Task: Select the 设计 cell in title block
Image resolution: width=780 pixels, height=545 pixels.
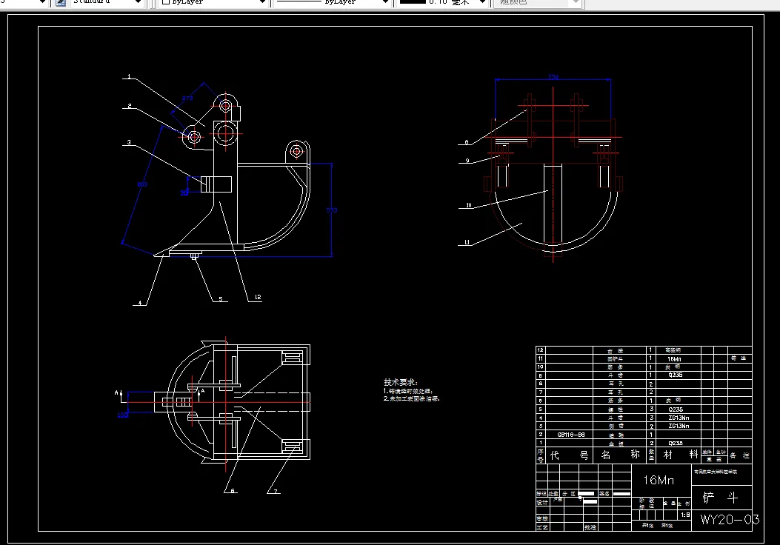Action: coord(541,502)
